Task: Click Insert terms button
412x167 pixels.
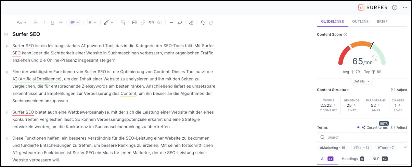Action: coord(374,127)
